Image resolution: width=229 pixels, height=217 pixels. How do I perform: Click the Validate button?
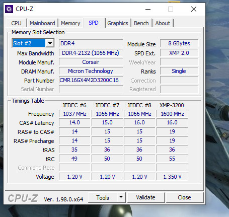point(145,197)
